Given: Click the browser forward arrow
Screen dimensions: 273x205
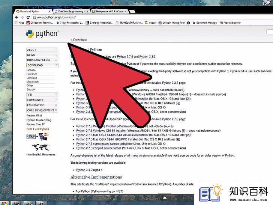Looking at the screenshot, I should coord(22,17).
